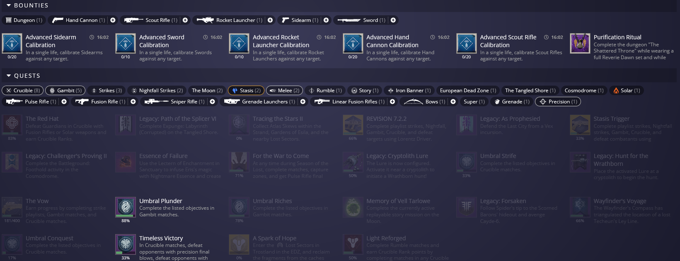Click the Story (1) filter chip
The image size is (680, 261).
(x=365, y=90)
